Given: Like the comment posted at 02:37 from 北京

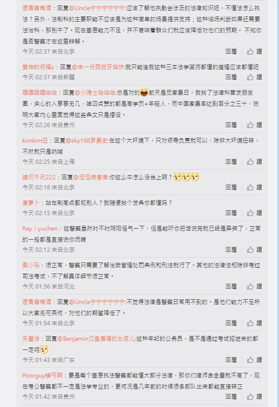Looking at the screenshot, I should [254, 51].
